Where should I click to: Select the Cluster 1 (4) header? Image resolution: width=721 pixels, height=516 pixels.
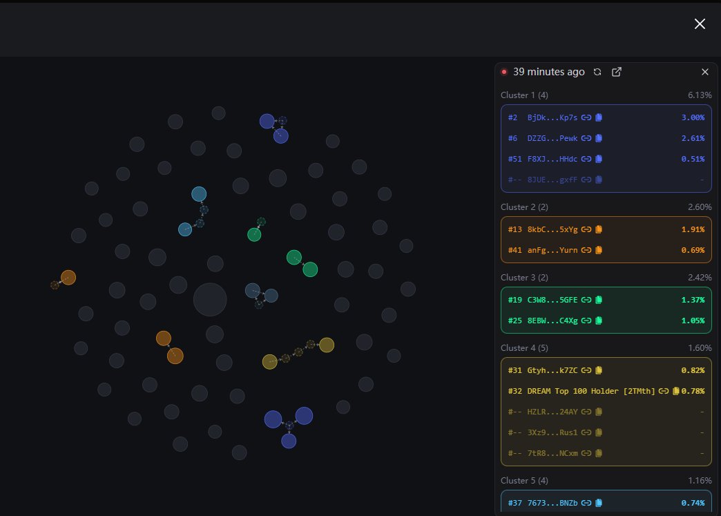pos(526,95)
